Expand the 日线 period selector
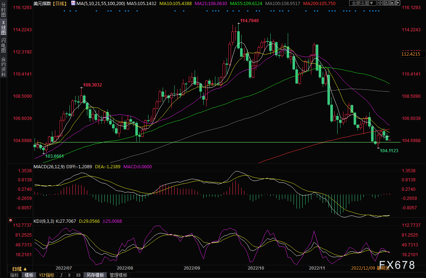The height and width of the screenshot is (278, 426). (19, 269)
